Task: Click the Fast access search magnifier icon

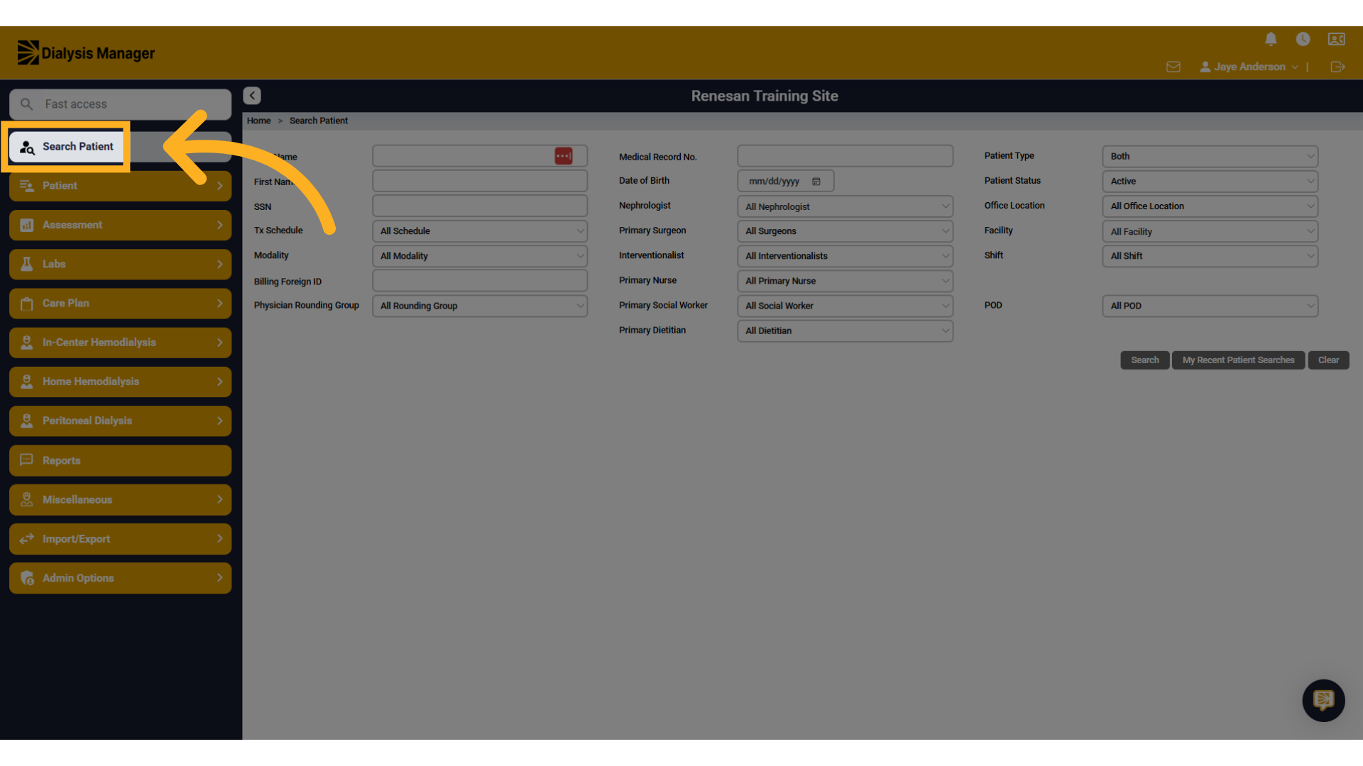Action: point(26,104)
